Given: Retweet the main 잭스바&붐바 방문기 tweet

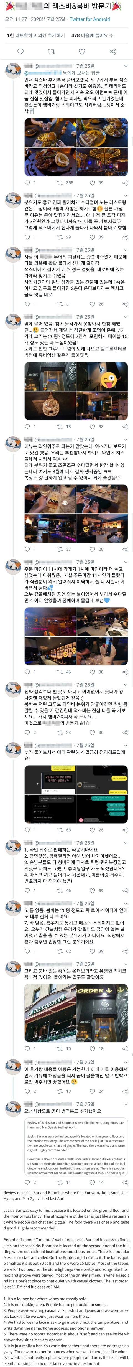Looking at the screenshot, I should tap(51, 52).
